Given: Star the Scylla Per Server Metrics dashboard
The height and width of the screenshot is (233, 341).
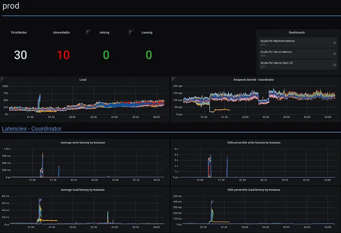Looking at the screenshot, I should [x=335, y=54].
